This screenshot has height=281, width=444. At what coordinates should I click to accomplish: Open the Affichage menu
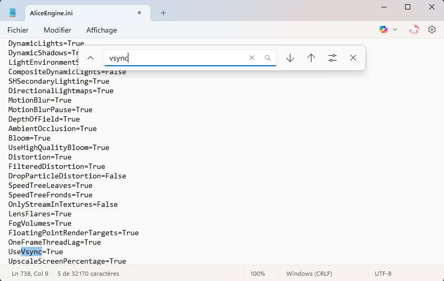tap(102, 30)
